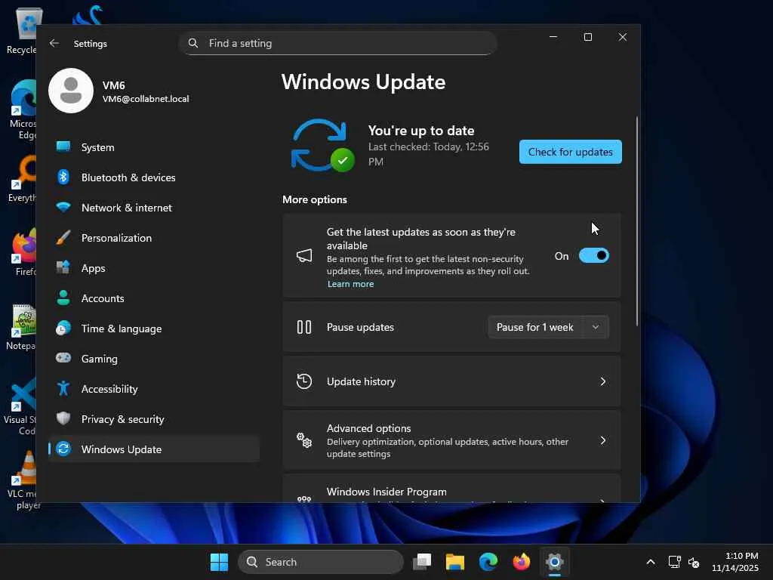Turn off the get latest updates toggle
This screenshot has height=580, width=773.
point(593,255)
